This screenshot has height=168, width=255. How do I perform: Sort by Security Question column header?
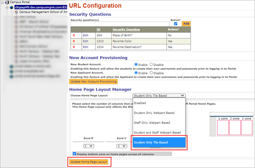(126, 29)
